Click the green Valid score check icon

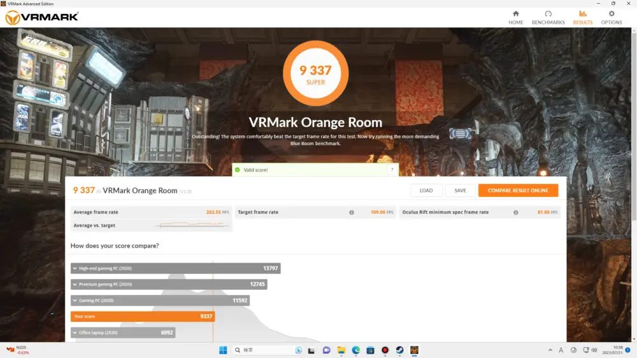pos(238,170)
